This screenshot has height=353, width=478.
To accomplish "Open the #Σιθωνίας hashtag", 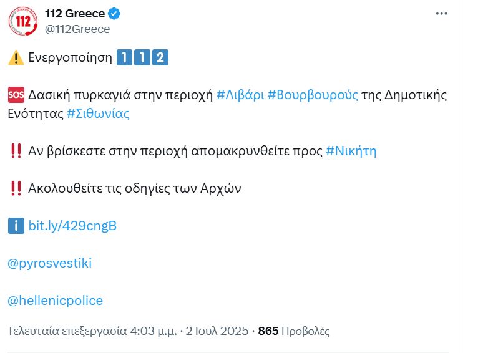I will [98, 114].
